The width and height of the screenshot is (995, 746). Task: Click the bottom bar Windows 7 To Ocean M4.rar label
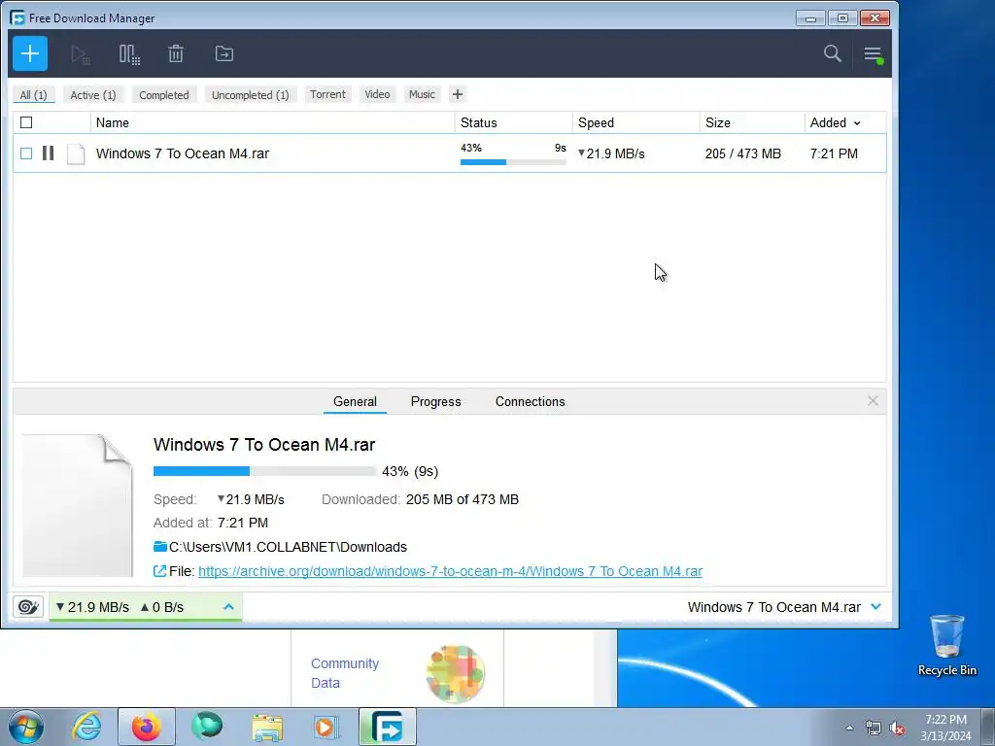[773, 607]
